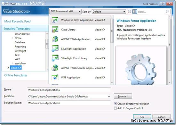Open the Sort by Default dropdown

tap(109, 11)
